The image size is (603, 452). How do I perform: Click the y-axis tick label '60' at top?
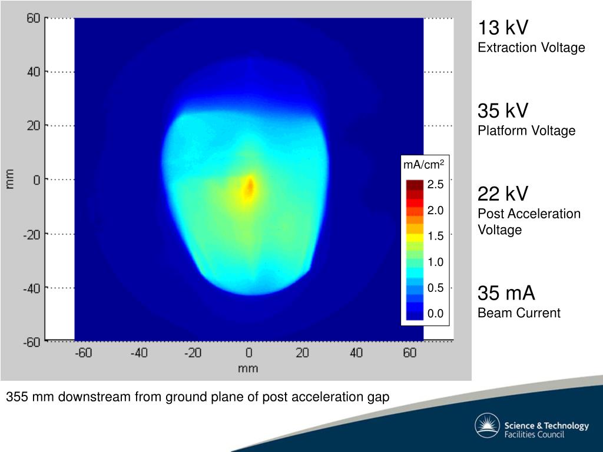pyautogui.click(x=34, y=18)
